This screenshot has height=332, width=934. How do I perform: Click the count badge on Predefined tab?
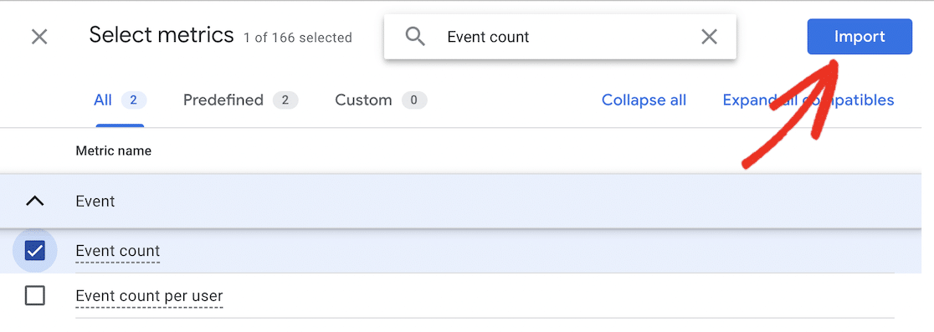(x=285, y=100)
